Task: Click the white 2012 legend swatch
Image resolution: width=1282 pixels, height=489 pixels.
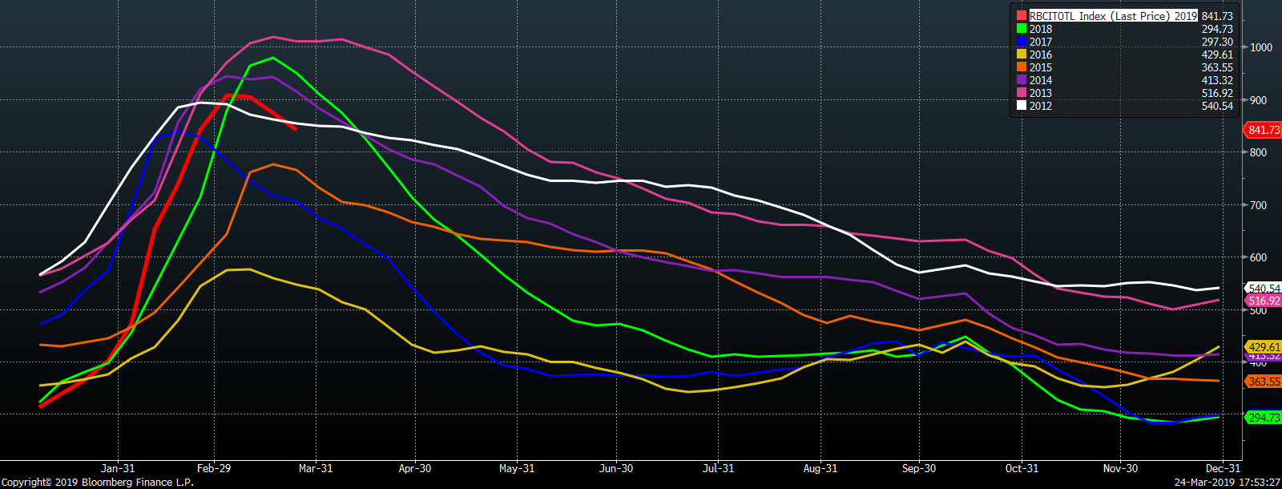Action: tap(1022, 106)
